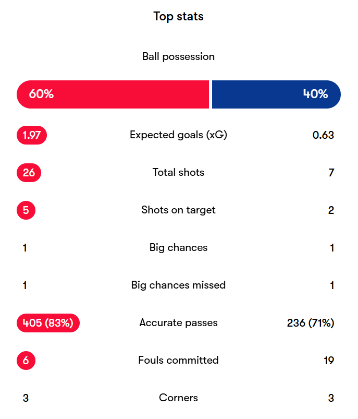This screenshot has height=419, width=358.
Task: Click the 236 (71%) accurate passes value
Action: (310, 323)
